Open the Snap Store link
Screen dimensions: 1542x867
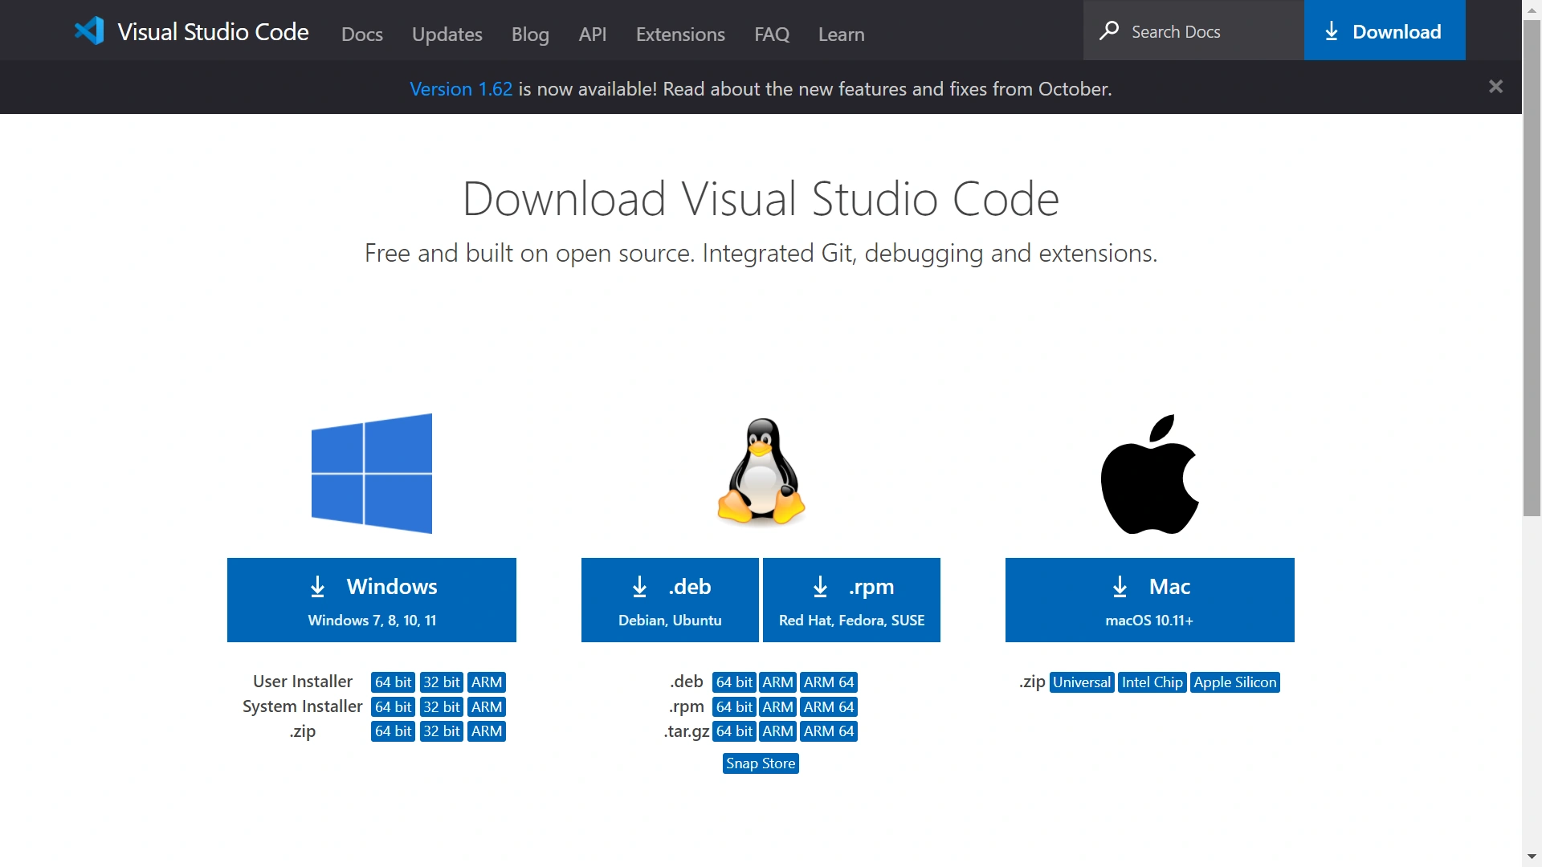click(x=761, y=763)
